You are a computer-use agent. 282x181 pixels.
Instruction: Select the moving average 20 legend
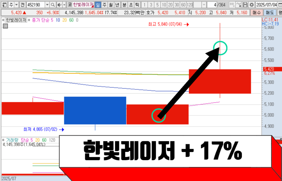[64, 20]
